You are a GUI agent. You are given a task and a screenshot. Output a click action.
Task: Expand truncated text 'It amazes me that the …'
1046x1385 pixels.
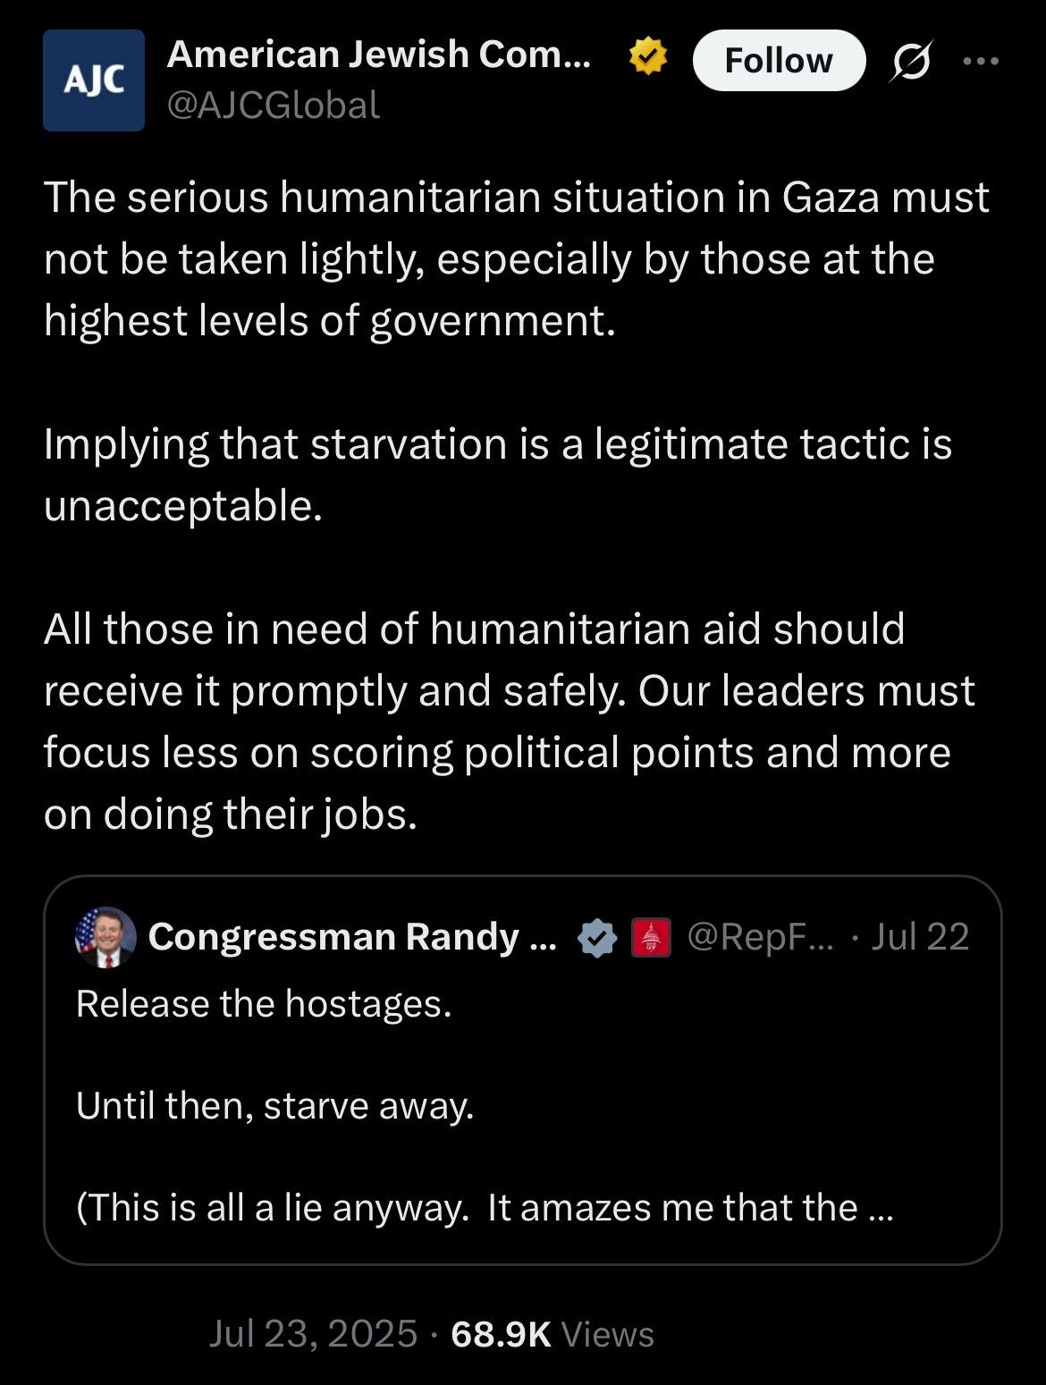point(690,1208)
